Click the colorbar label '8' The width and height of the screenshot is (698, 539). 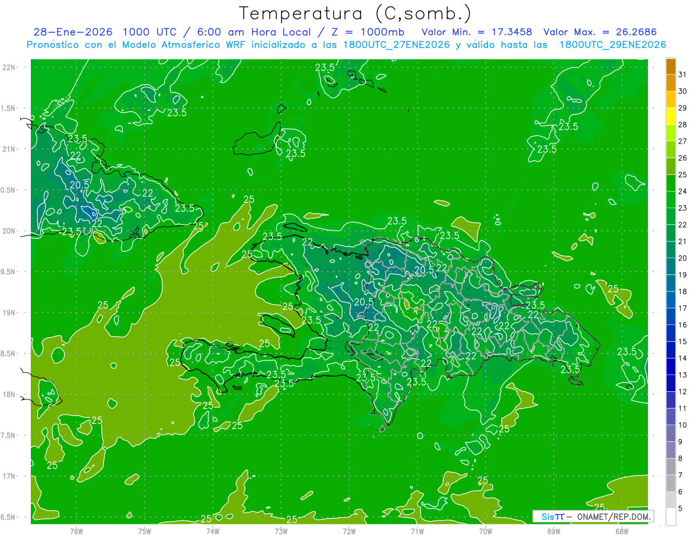pos(681,459)
